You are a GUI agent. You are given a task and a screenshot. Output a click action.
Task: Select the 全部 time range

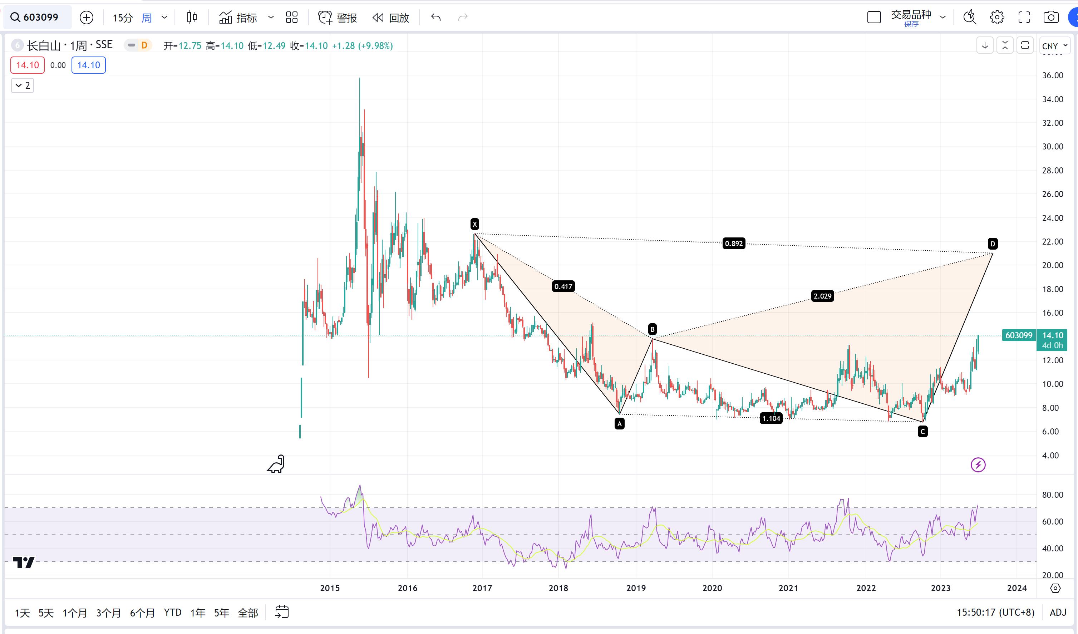pos(248,613)
